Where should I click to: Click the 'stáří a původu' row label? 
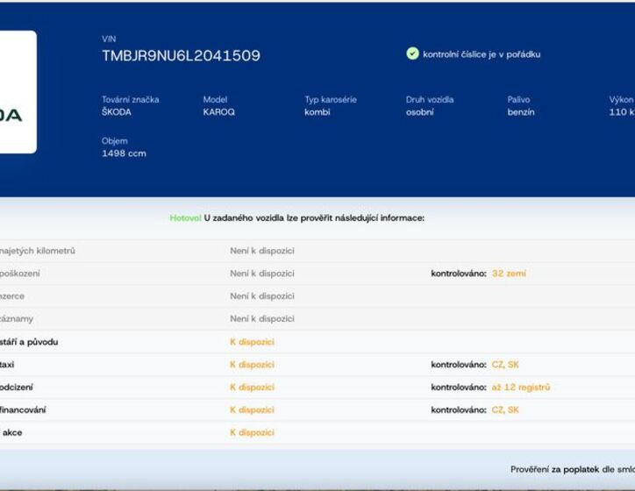click(29, 342)
